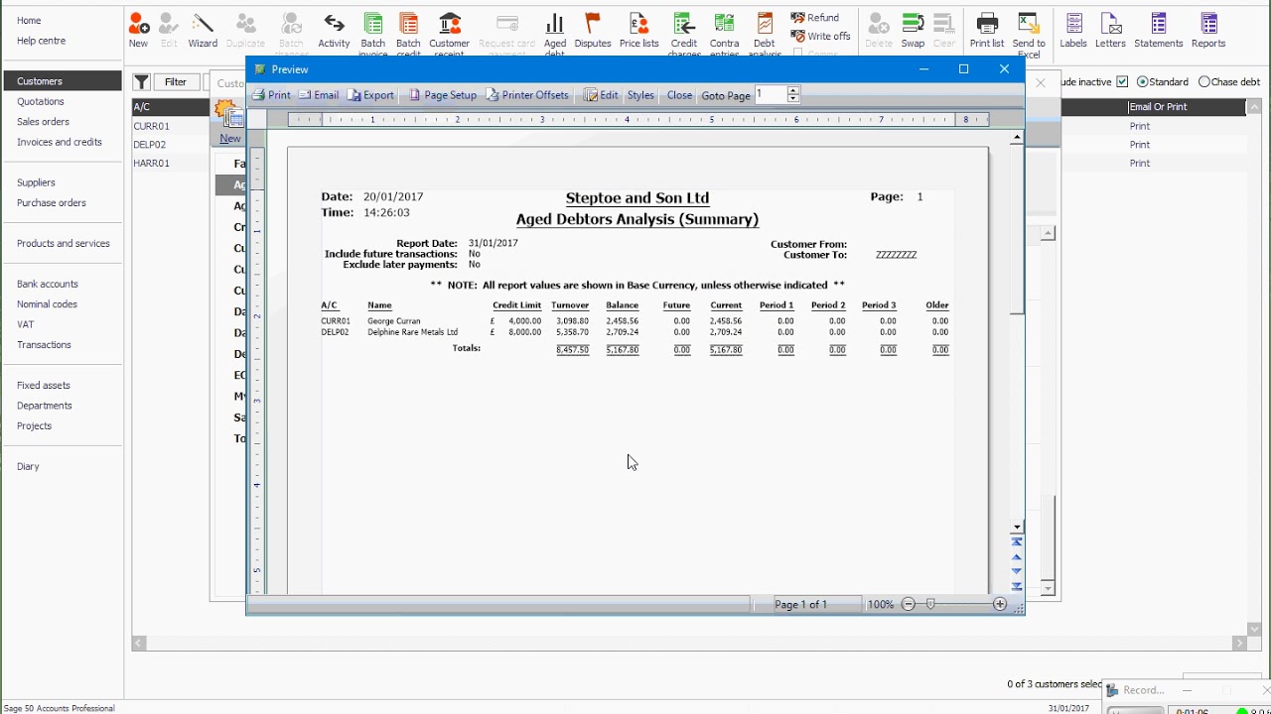This screenshot has width=1271, height=714.
Task: Click the Refund option
Action: 815,18
